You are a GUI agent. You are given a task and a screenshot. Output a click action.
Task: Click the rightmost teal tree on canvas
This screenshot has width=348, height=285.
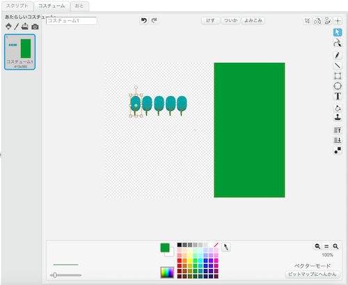pos(182,105)
